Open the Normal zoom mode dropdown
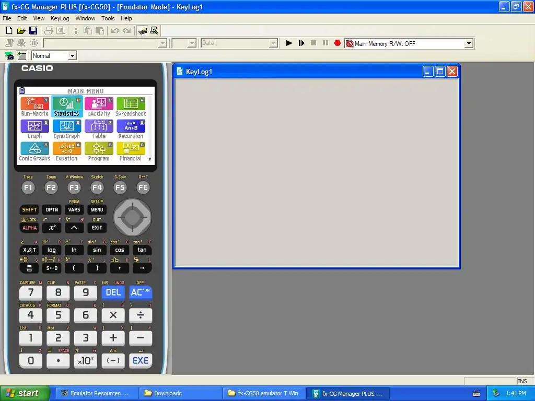Viewport: 535px width, 401px height. (x=72, y=56)
